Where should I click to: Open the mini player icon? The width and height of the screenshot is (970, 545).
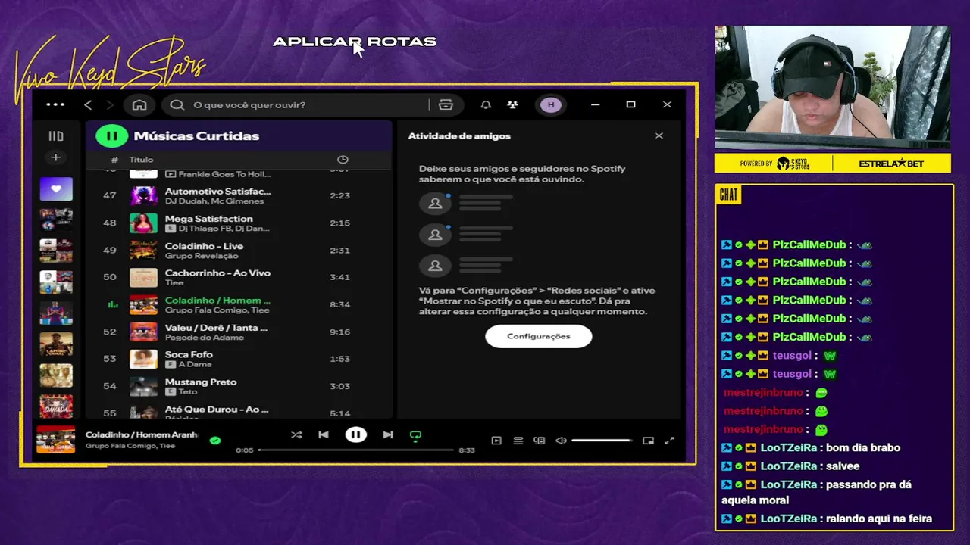pyautogui.click(x=648, y=440)
